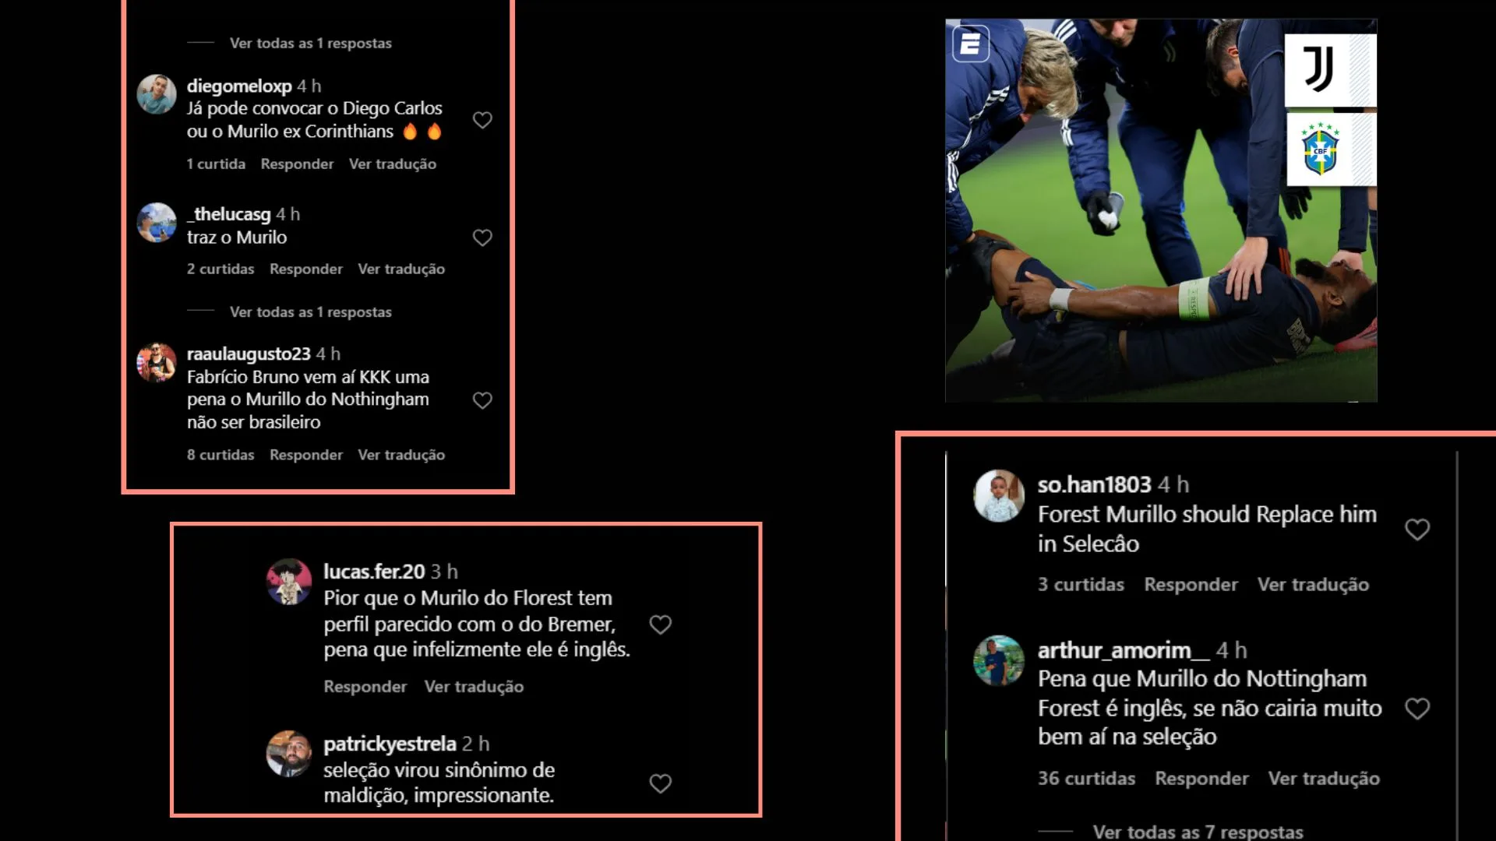1496x841 pixels.
Task: Tap the heart beside arthur_amorim__'s comment
Action: click(x=1417, y=709)
